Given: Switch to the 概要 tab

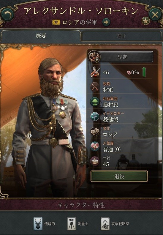Looking at the screenshot, I should (x=41, y=36).
